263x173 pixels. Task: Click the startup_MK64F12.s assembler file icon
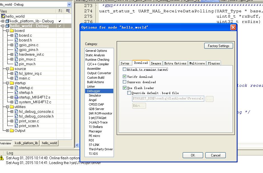16,97
